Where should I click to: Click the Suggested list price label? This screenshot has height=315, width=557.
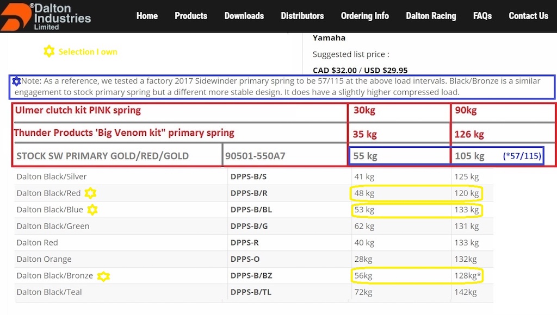pyautogui.click(x=351, y=54)
